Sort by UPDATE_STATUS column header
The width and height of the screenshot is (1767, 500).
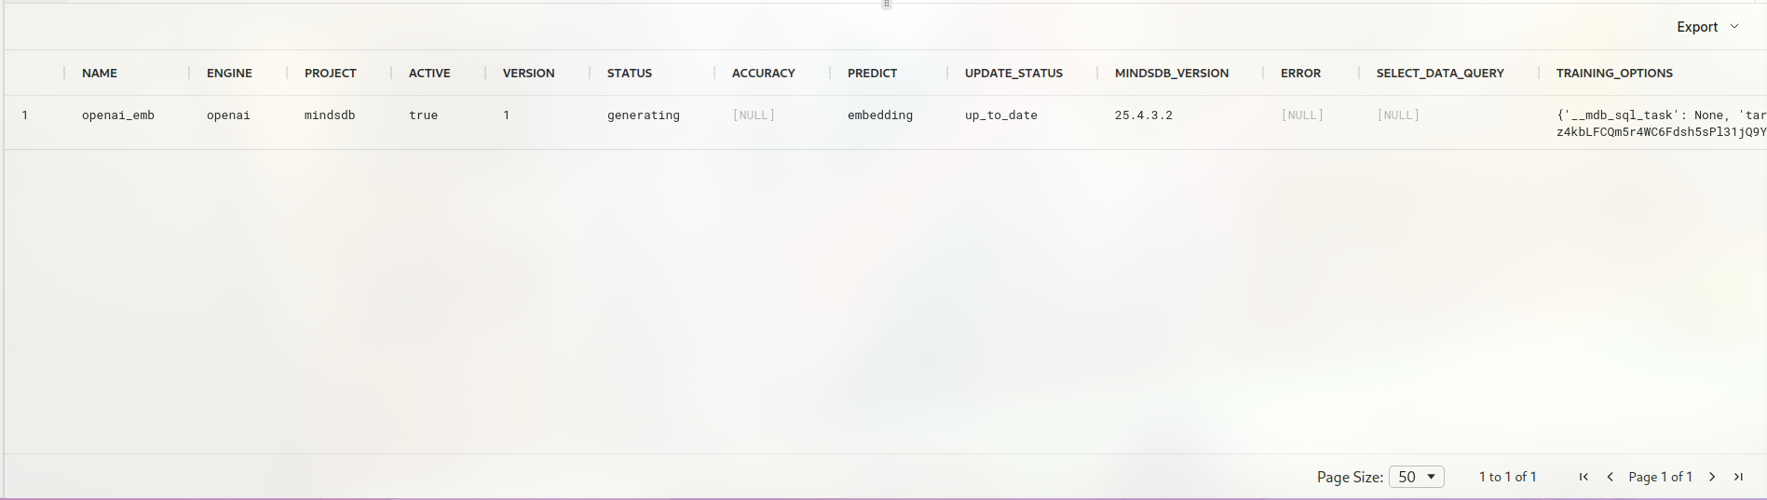pyautogui.click(x=1013, y=73)
